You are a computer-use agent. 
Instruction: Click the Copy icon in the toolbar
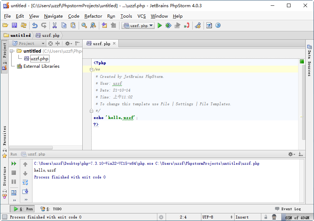pyautogui.click(x=64, y=25)
